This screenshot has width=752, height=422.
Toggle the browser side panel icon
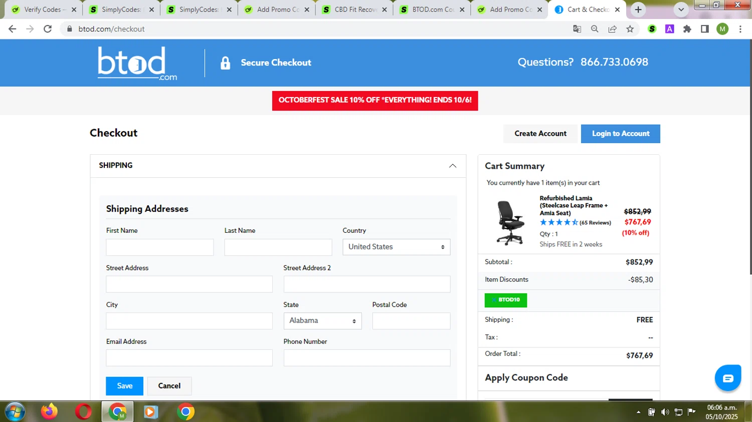tap(705, 29)
